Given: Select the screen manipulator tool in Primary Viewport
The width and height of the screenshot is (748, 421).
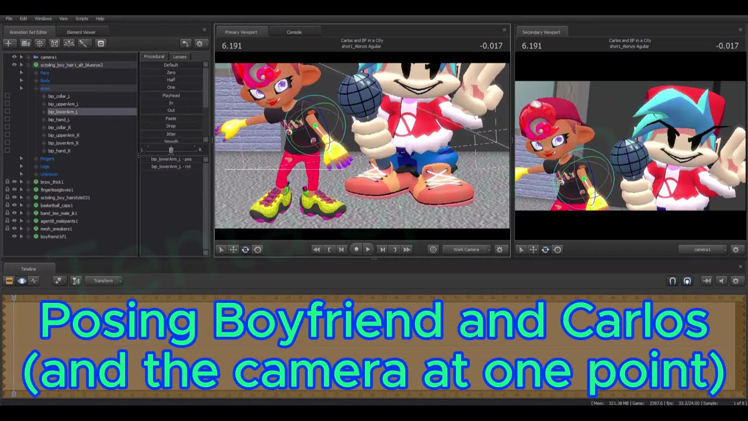Looking at the screenshot, I should tap(258, 250).
